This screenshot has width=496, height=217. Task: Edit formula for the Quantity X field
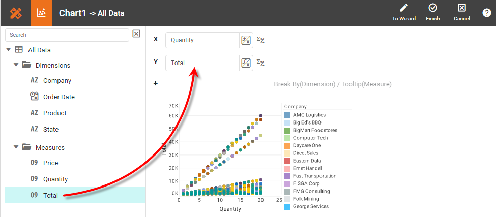pyautogui.click(x=246, y=40)
